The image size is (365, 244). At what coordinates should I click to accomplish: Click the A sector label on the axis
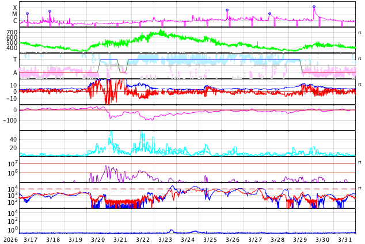(x=15, y=73)
